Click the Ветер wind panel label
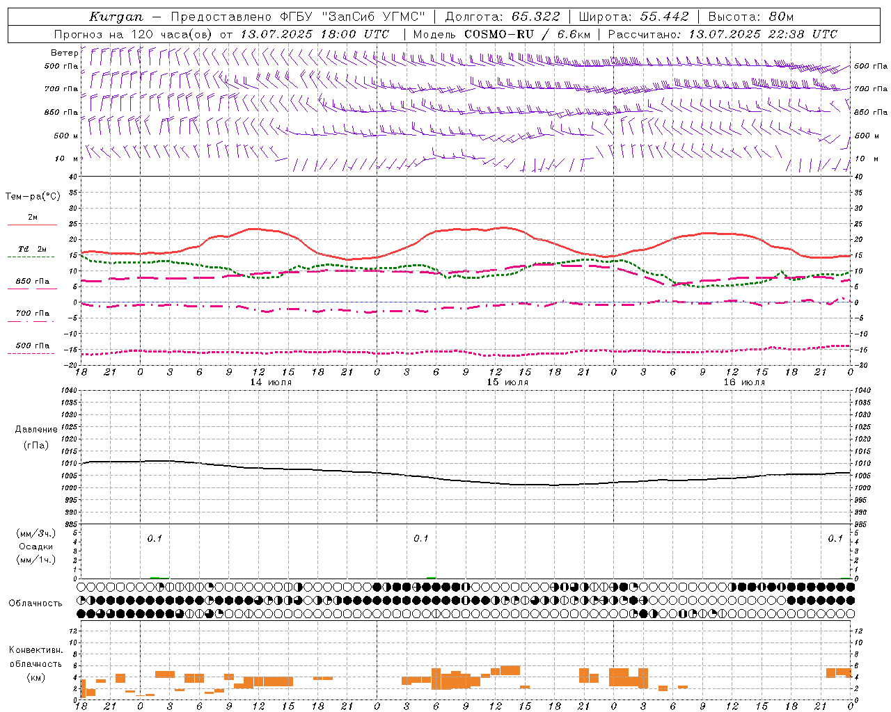Image resolution: width=891 pixels, height=712 pixels. 64,53
